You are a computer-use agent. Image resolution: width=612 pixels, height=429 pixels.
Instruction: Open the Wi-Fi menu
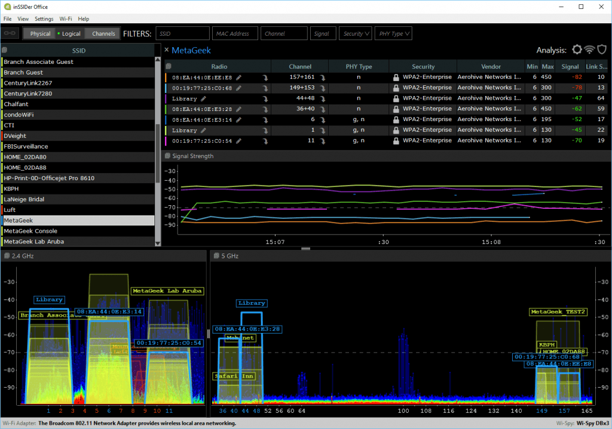(66, 19)
